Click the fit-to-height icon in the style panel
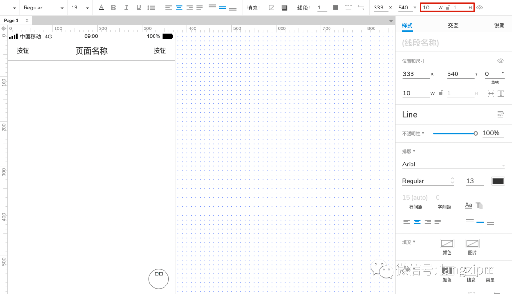 (x=501, y=94)
